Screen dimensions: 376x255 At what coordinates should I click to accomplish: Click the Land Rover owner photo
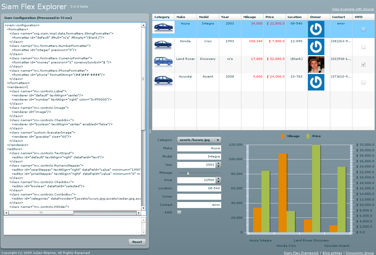coord(316,65)
